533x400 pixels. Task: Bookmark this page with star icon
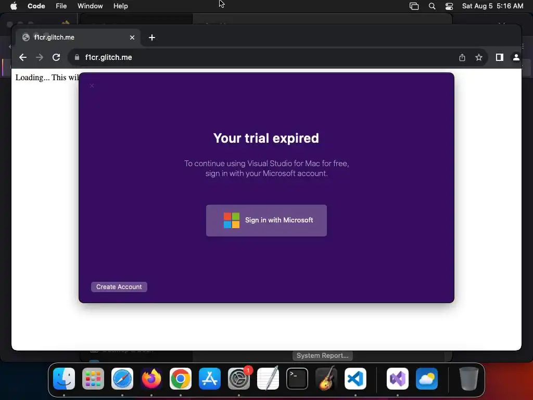[479, 57]
